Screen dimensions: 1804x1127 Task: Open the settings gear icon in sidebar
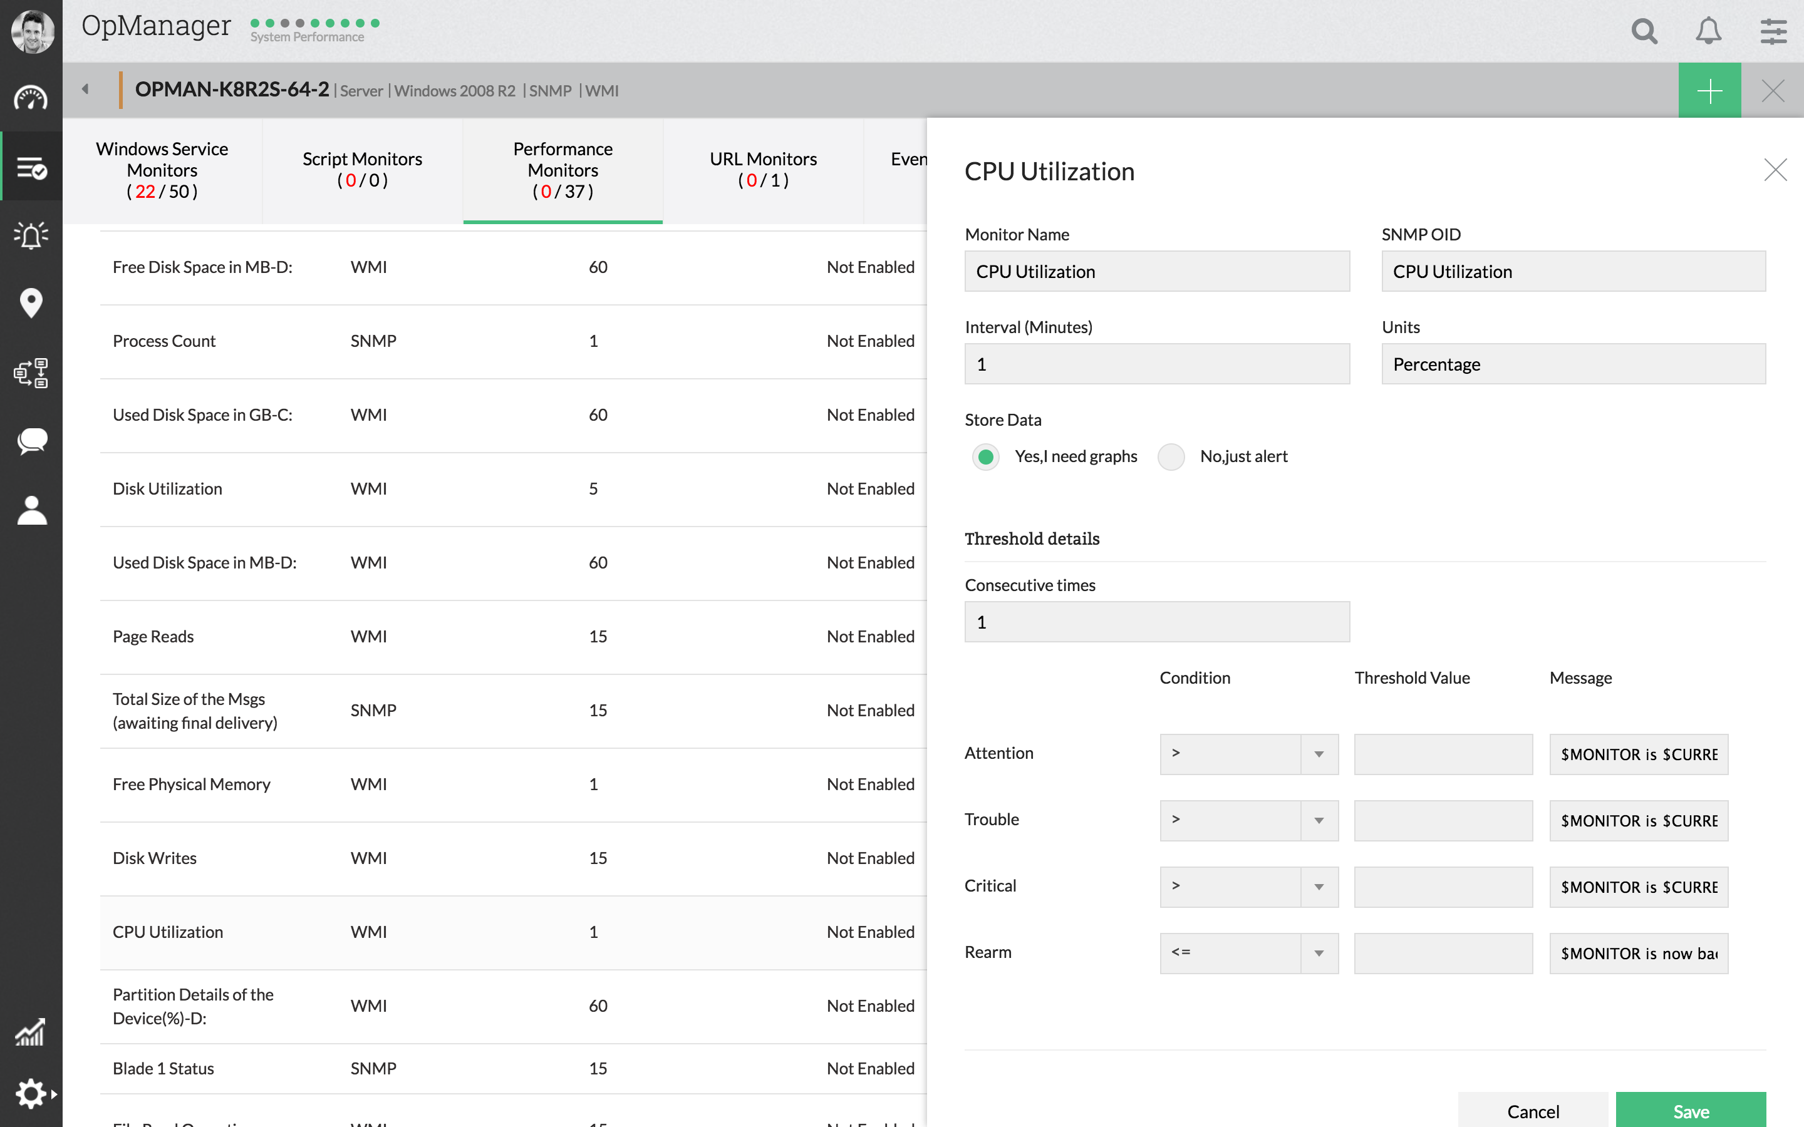[x=31, y=1093]
